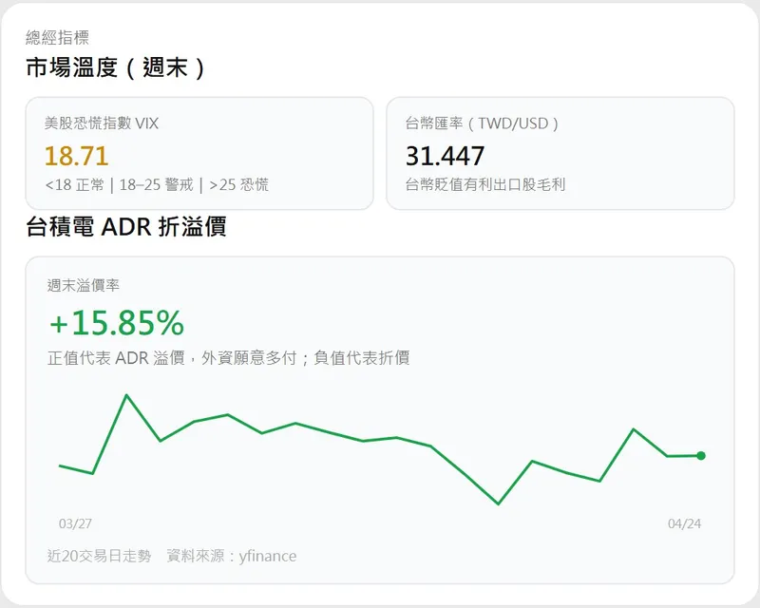Click the 總經指標 section label
Screen dimensions: 760x608
(x=57, y=37)
